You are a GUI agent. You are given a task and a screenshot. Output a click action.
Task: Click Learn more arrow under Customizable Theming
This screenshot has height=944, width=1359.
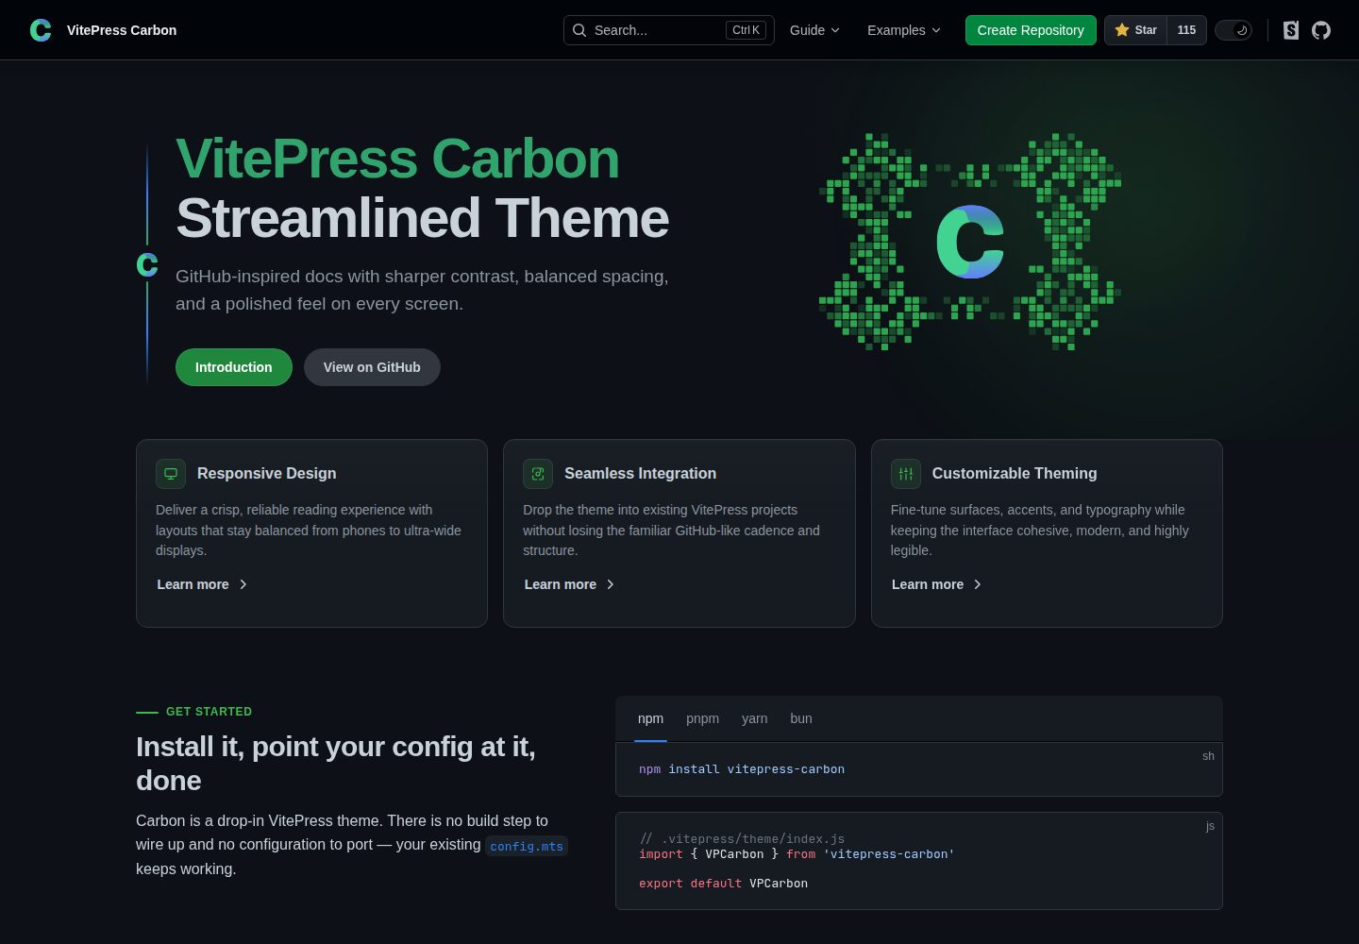pyautogui.click(x=978, y=584)
